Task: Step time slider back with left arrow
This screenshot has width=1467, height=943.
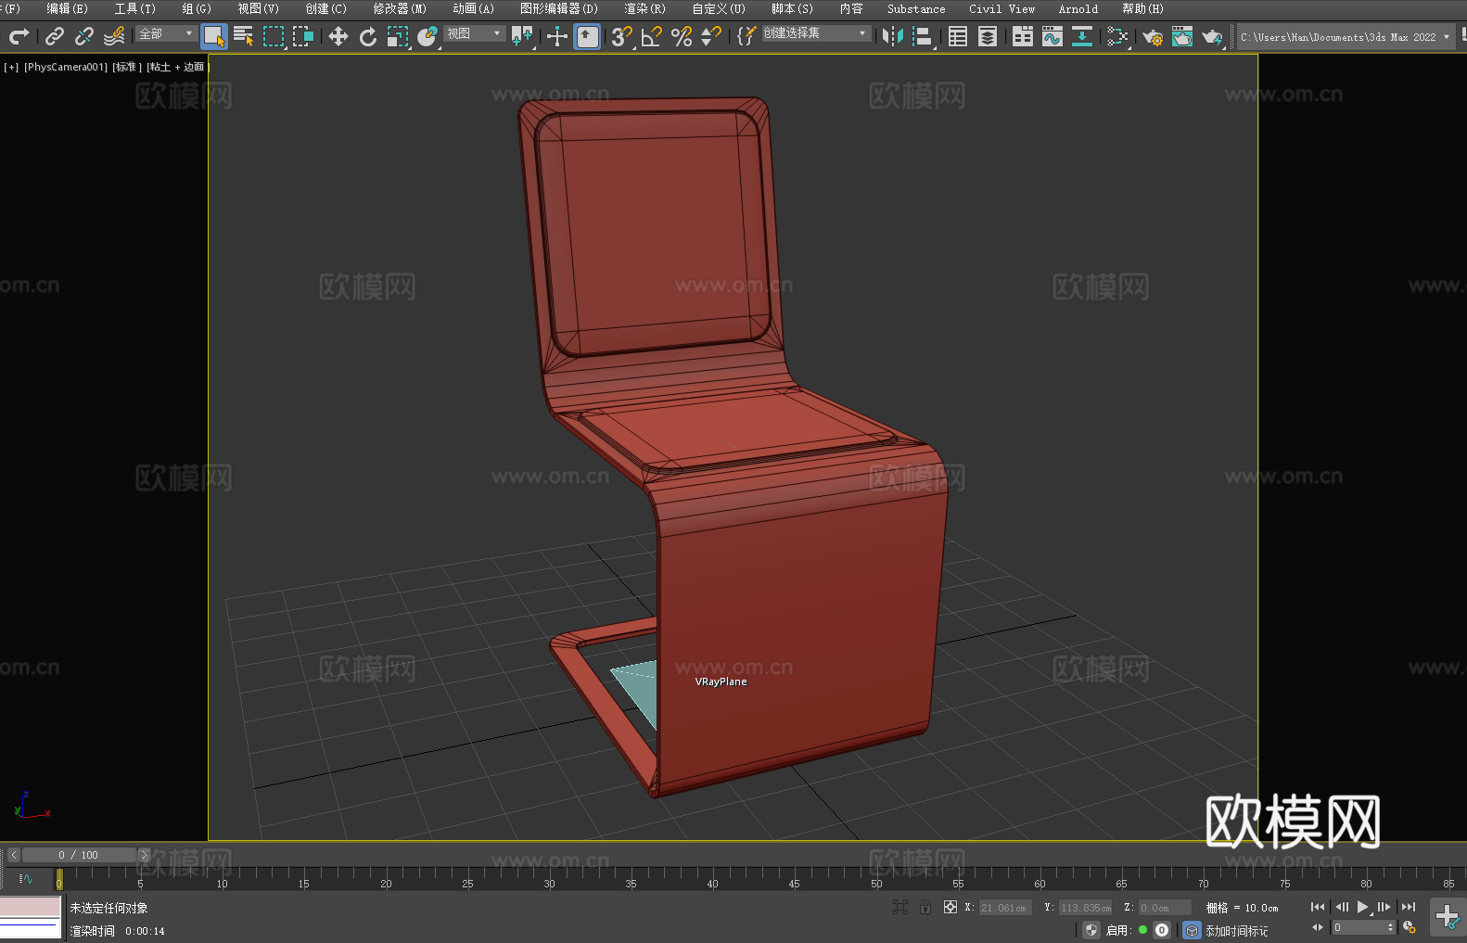Action: pos(13,855)
